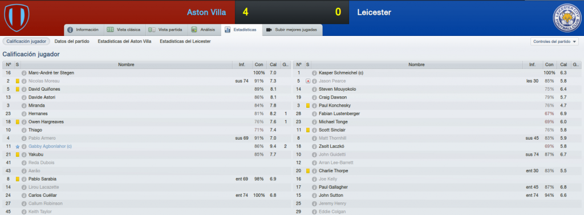Click the Aston Villa club crest
584x215 pixels.
coord(17,18)
